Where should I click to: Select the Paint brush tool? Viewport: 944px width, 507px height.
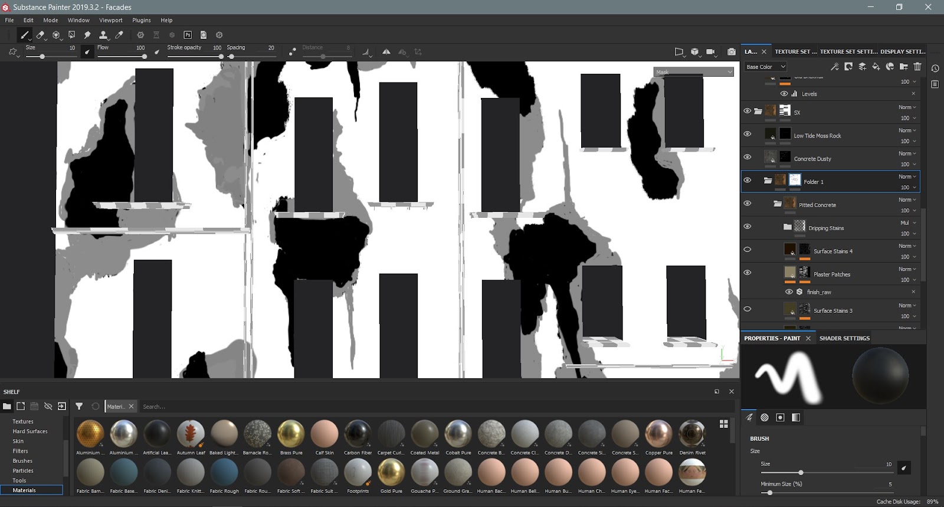point(24,35)
